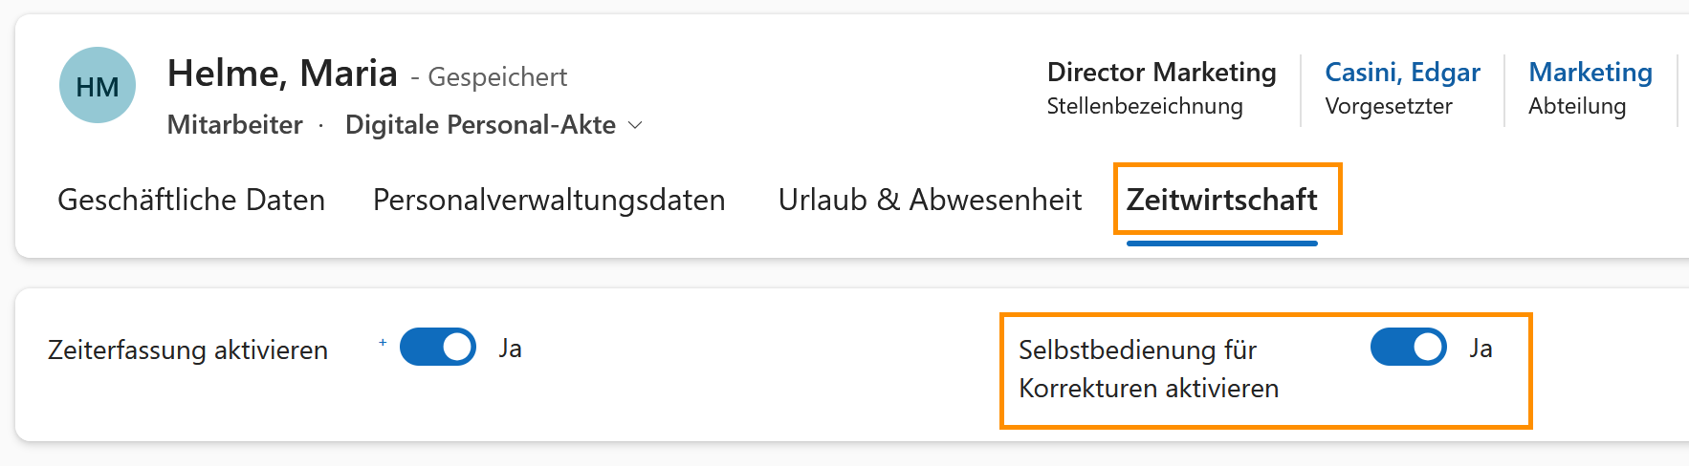Viewport: 1689px width, 466px height.
Task: Turn off Selbstbedienung für Korrekturen toggle
Action: 1408,348
